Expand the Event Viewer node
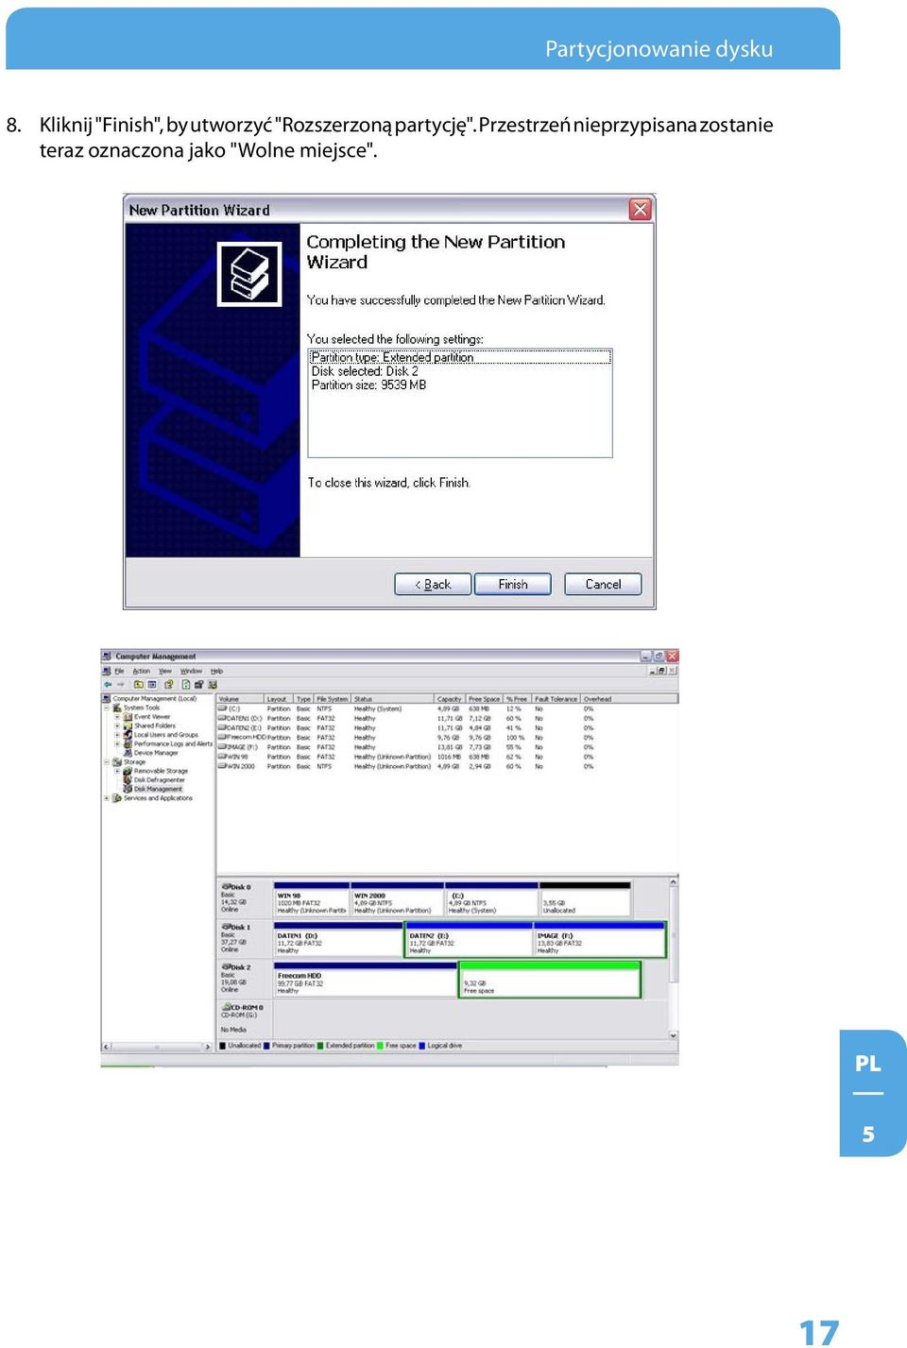 click(117, 717)
